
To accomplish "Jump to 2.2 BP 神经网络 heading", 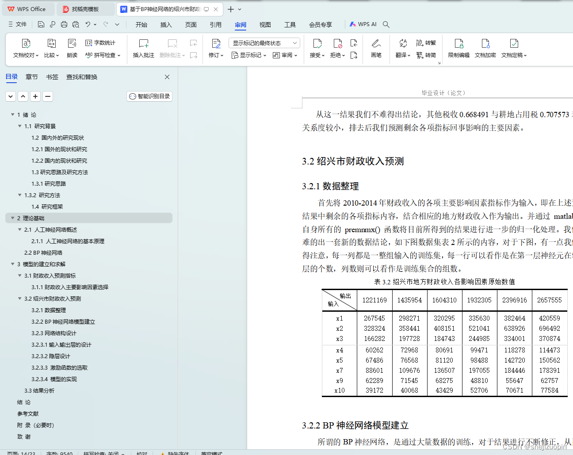I will tap(43, 252).
